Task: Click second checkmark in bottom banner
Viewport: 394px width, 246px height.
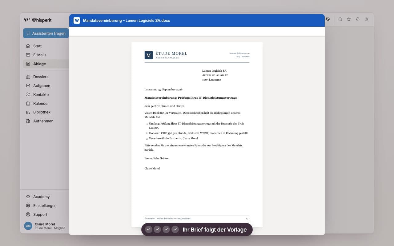Action: pyautogui.click(x=157, y=229)
